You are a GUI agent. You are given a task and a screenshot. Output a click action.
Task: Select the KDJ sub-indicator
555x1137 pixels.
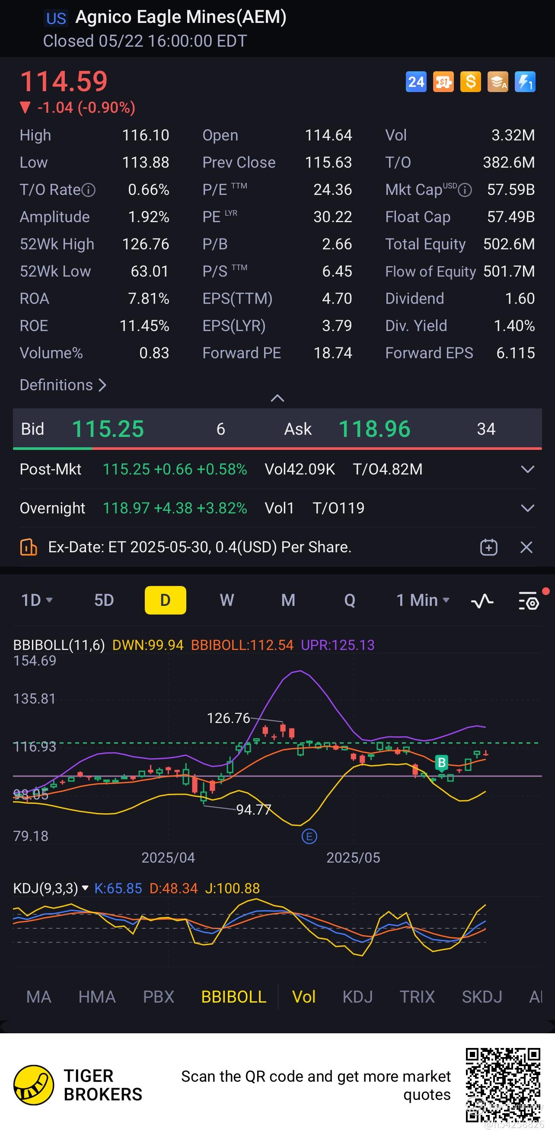point(357,997)
